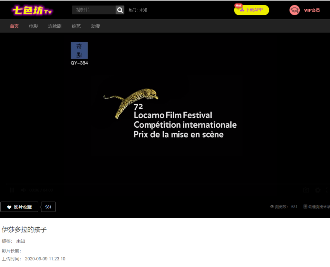This screenshot has height=267, width=330.
Task: Click the film title 伊莎多拉的孩子
Action: coord(24,229)
